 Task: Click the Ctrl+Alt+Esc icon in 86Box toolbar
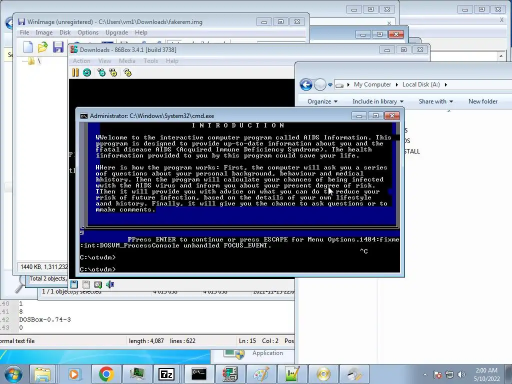click(x=113, y=72)
